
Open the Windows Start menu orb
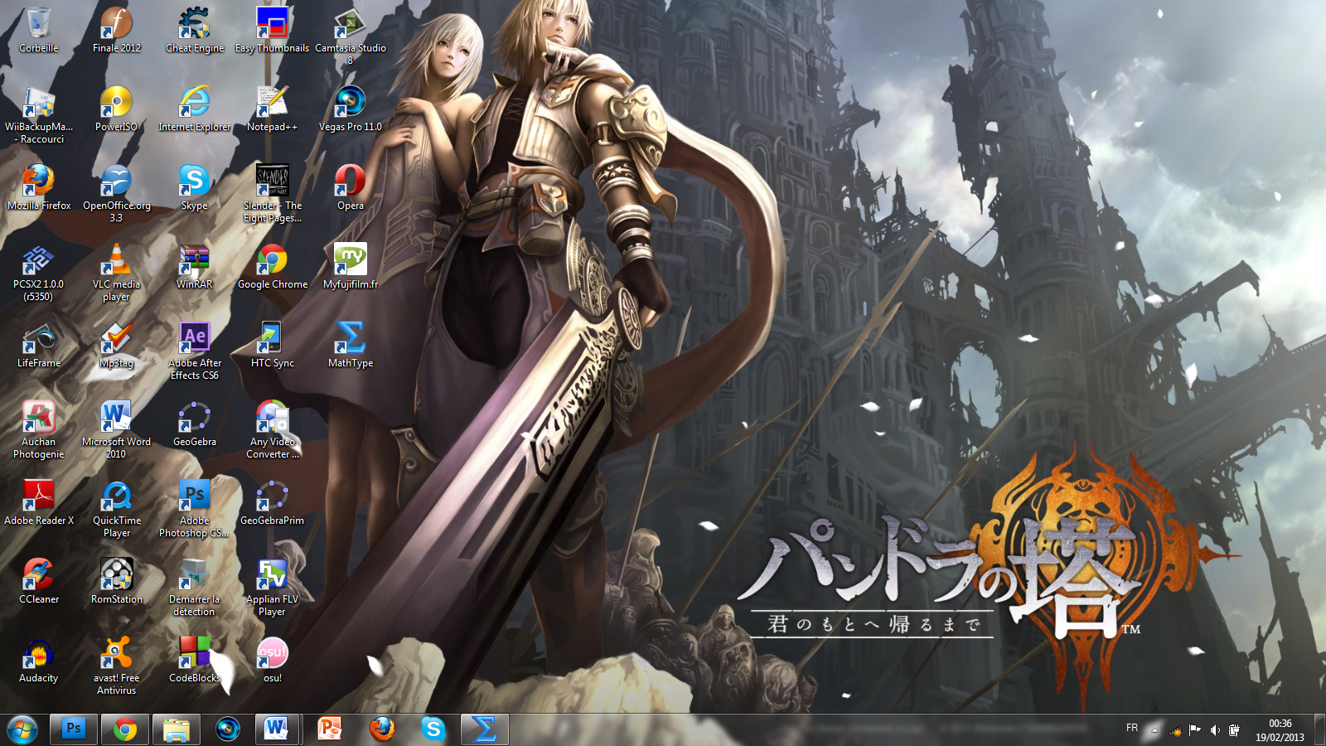[x=22, y=729]
